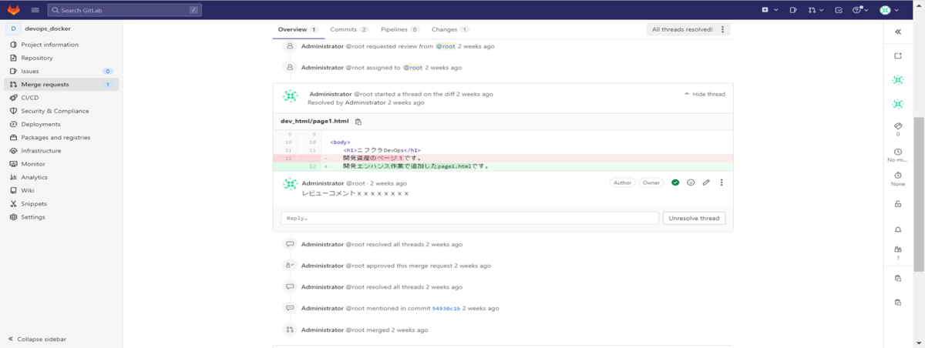Collapse thread with Hide thread
Viewport: 925px width, 348px height.
point(705,94)
